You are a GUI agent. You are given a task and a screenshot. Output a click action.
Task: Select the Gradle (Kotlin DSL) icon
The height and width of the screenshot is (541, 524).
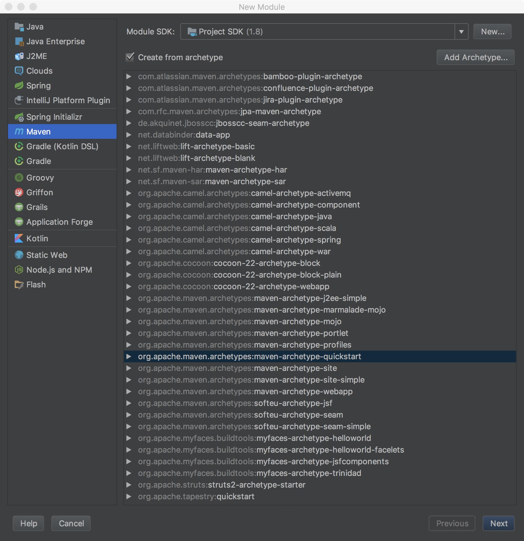click(19, 146)
